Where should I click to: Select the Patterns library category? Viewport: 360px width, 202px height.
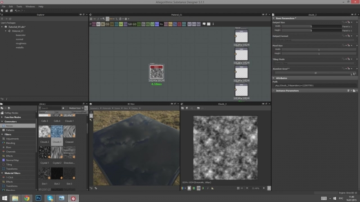[18, 130]
